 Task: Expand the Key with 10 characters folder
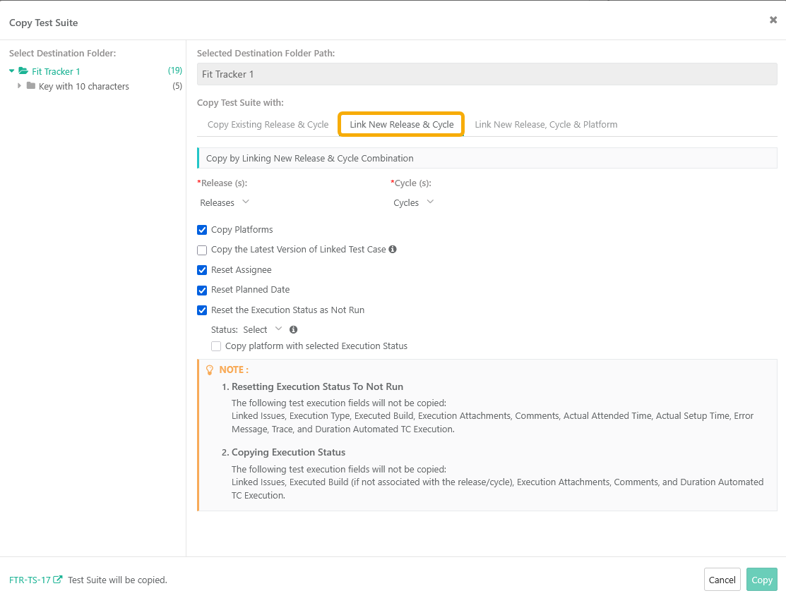coord(19,86)
